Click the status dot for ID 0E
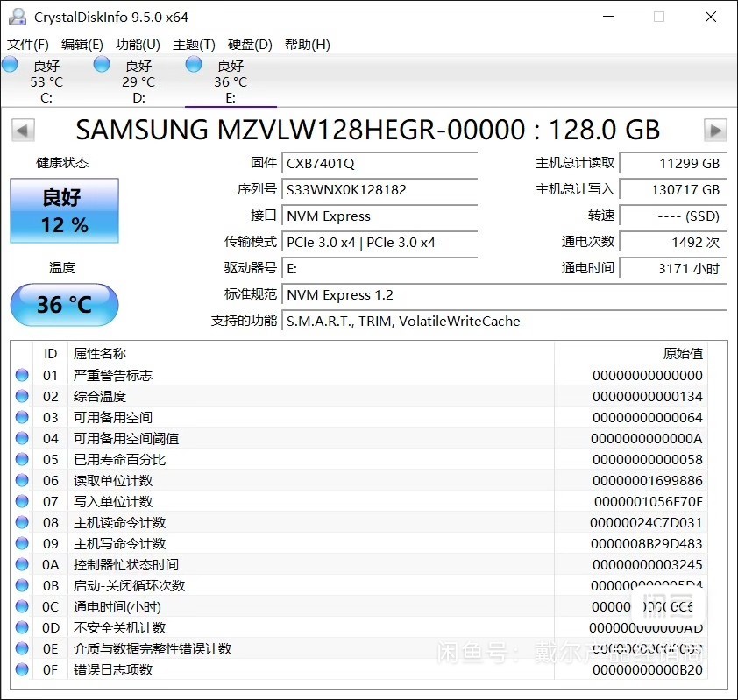Image resolution: width=738 pixels, height=700 pixels. [22, 648]
